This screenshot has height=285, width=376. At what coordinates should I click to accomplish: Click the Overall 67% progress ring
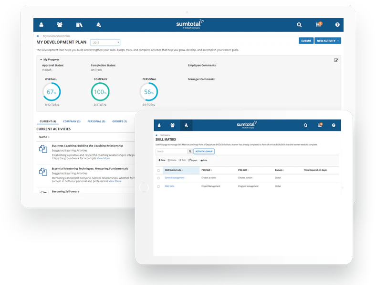click(52, 92)
